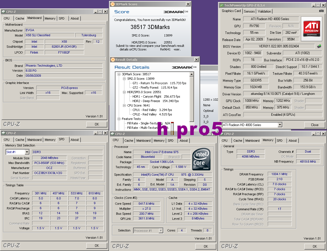
Task: Click the TechPowerUp GPU-Z title bar icon
Action: tap(221, 5)
